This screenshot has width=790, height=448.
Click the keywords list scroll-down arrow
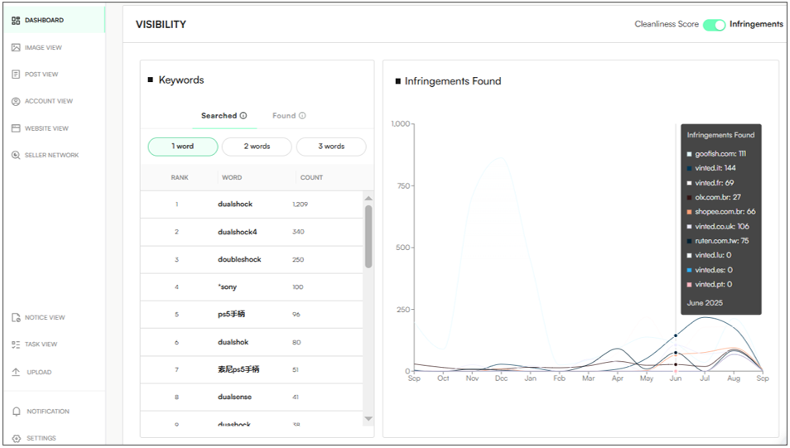(x=369, y=419)
